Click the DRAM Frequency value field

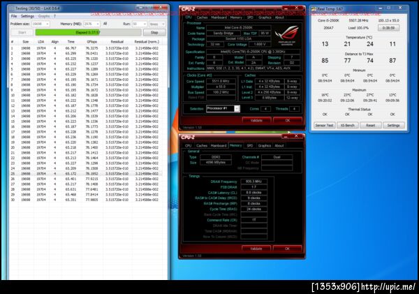[254, 182]
